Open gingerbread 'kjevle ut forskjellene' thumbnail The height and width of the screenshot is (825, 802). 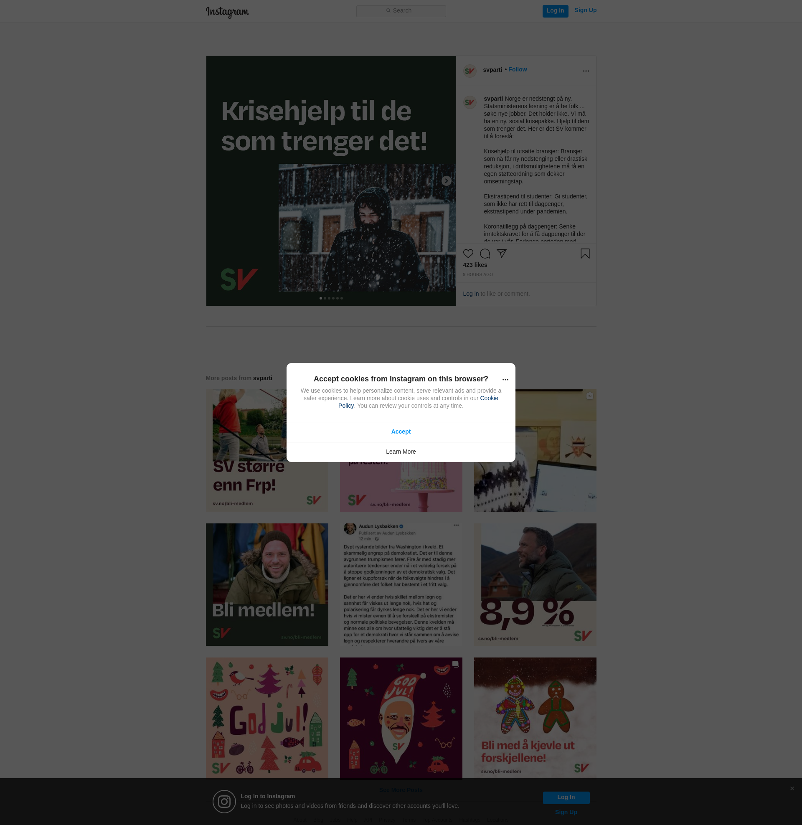click(x=535, y=718)
